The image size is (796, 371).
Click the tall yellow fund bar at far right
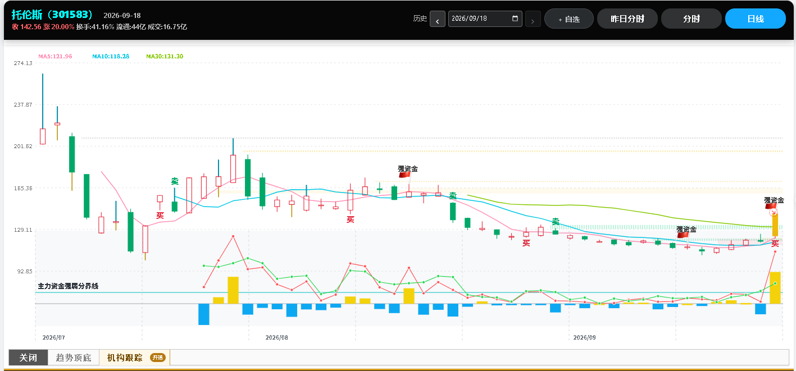(775, 288)
